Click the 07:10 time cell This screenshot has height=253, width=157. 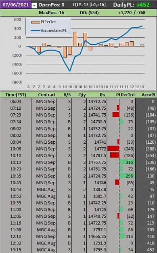(16, 108)
